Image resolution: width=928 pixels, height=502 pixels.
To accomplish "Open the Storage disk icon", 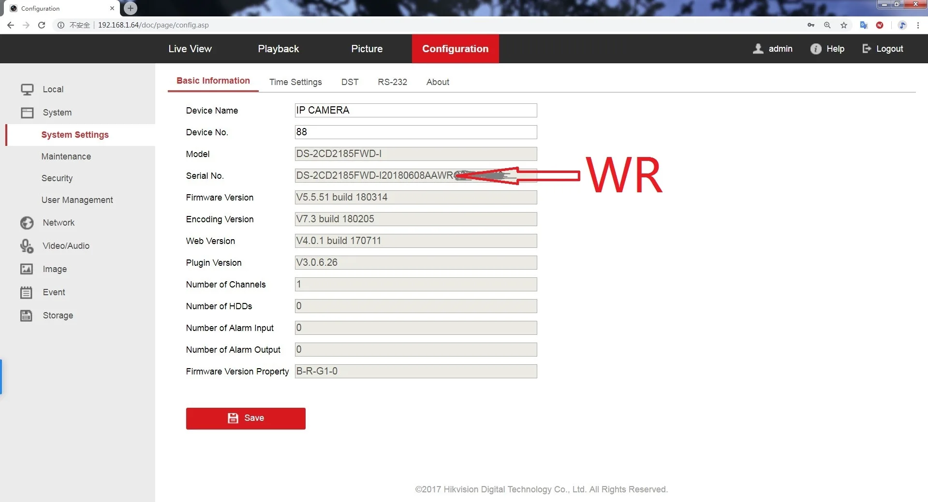I will coord(26,316).
